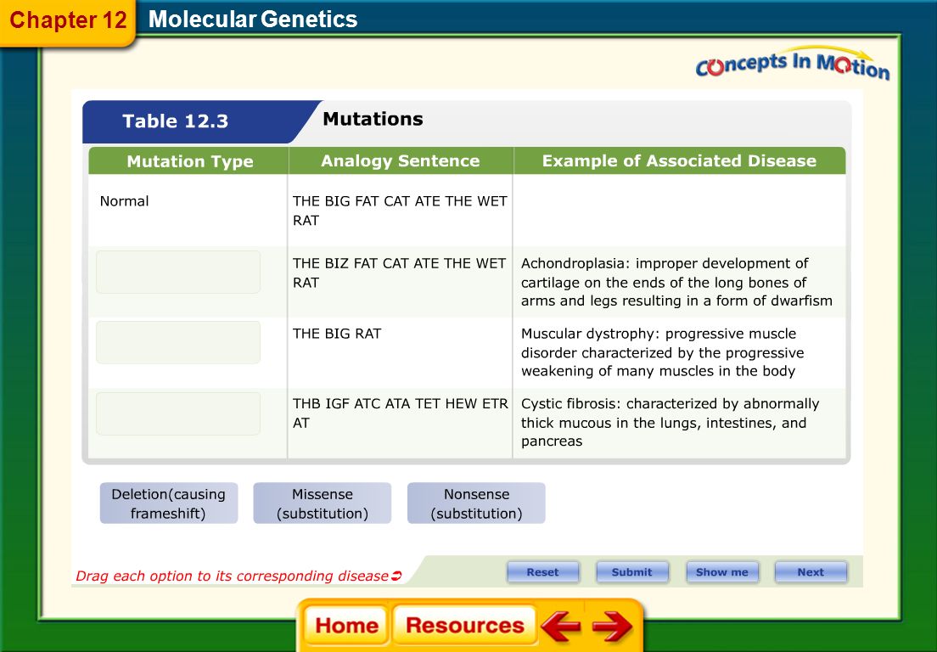Click the 'Mutations' table title

pos(373,119)
